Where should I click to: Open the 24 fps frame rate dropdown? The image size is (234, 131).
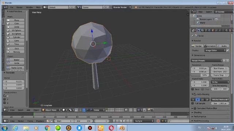220,82
